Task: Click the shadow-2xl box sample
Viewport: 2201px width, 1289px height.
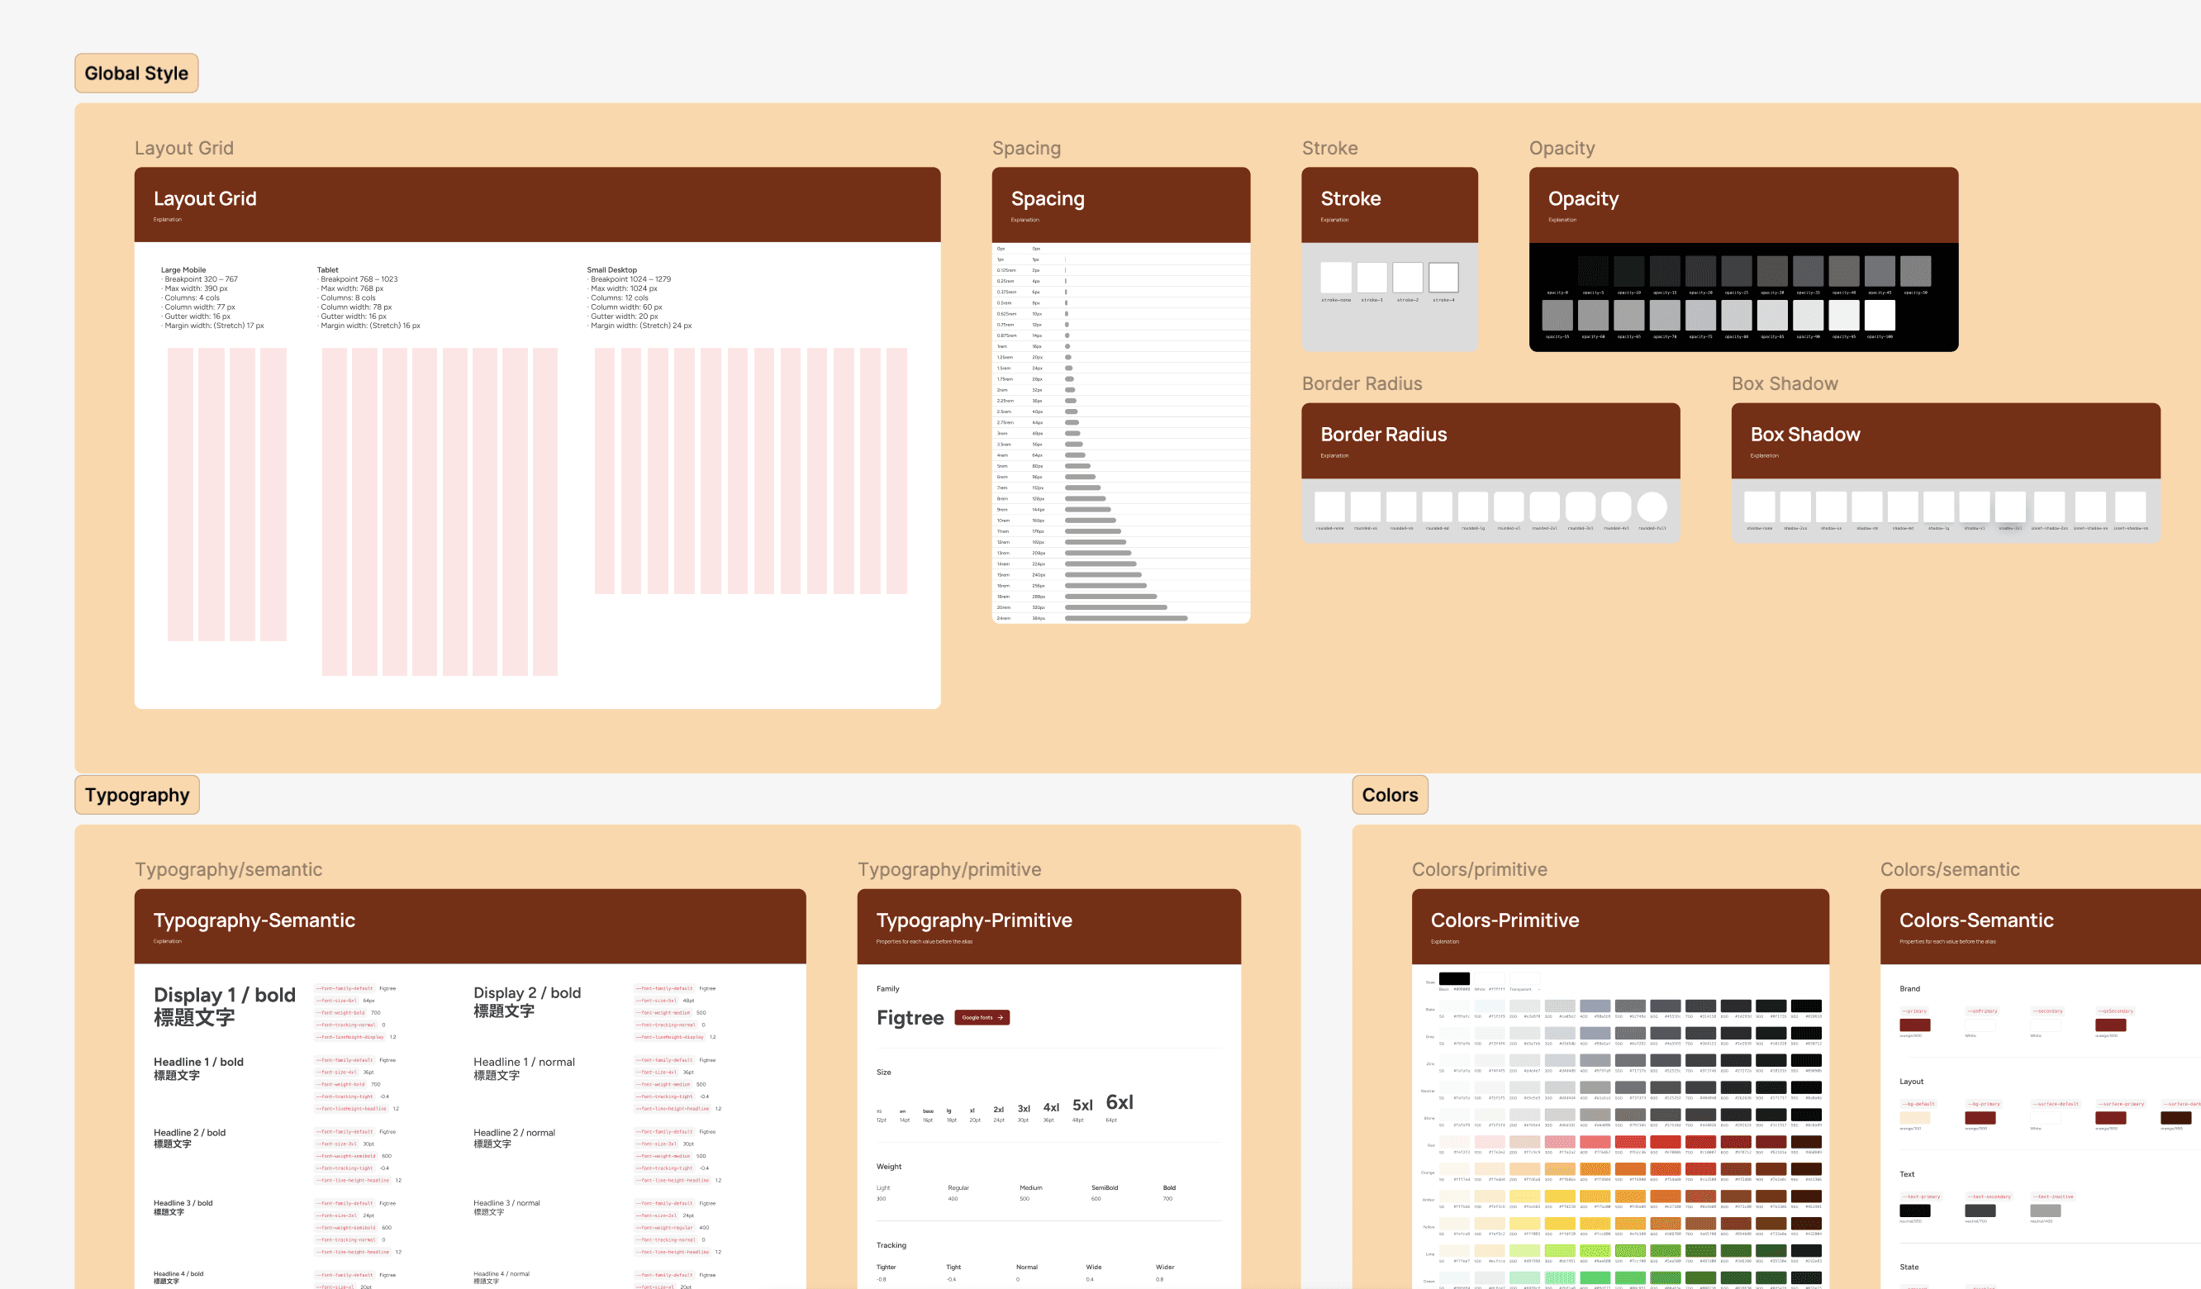Action: tap(2009, 507)
